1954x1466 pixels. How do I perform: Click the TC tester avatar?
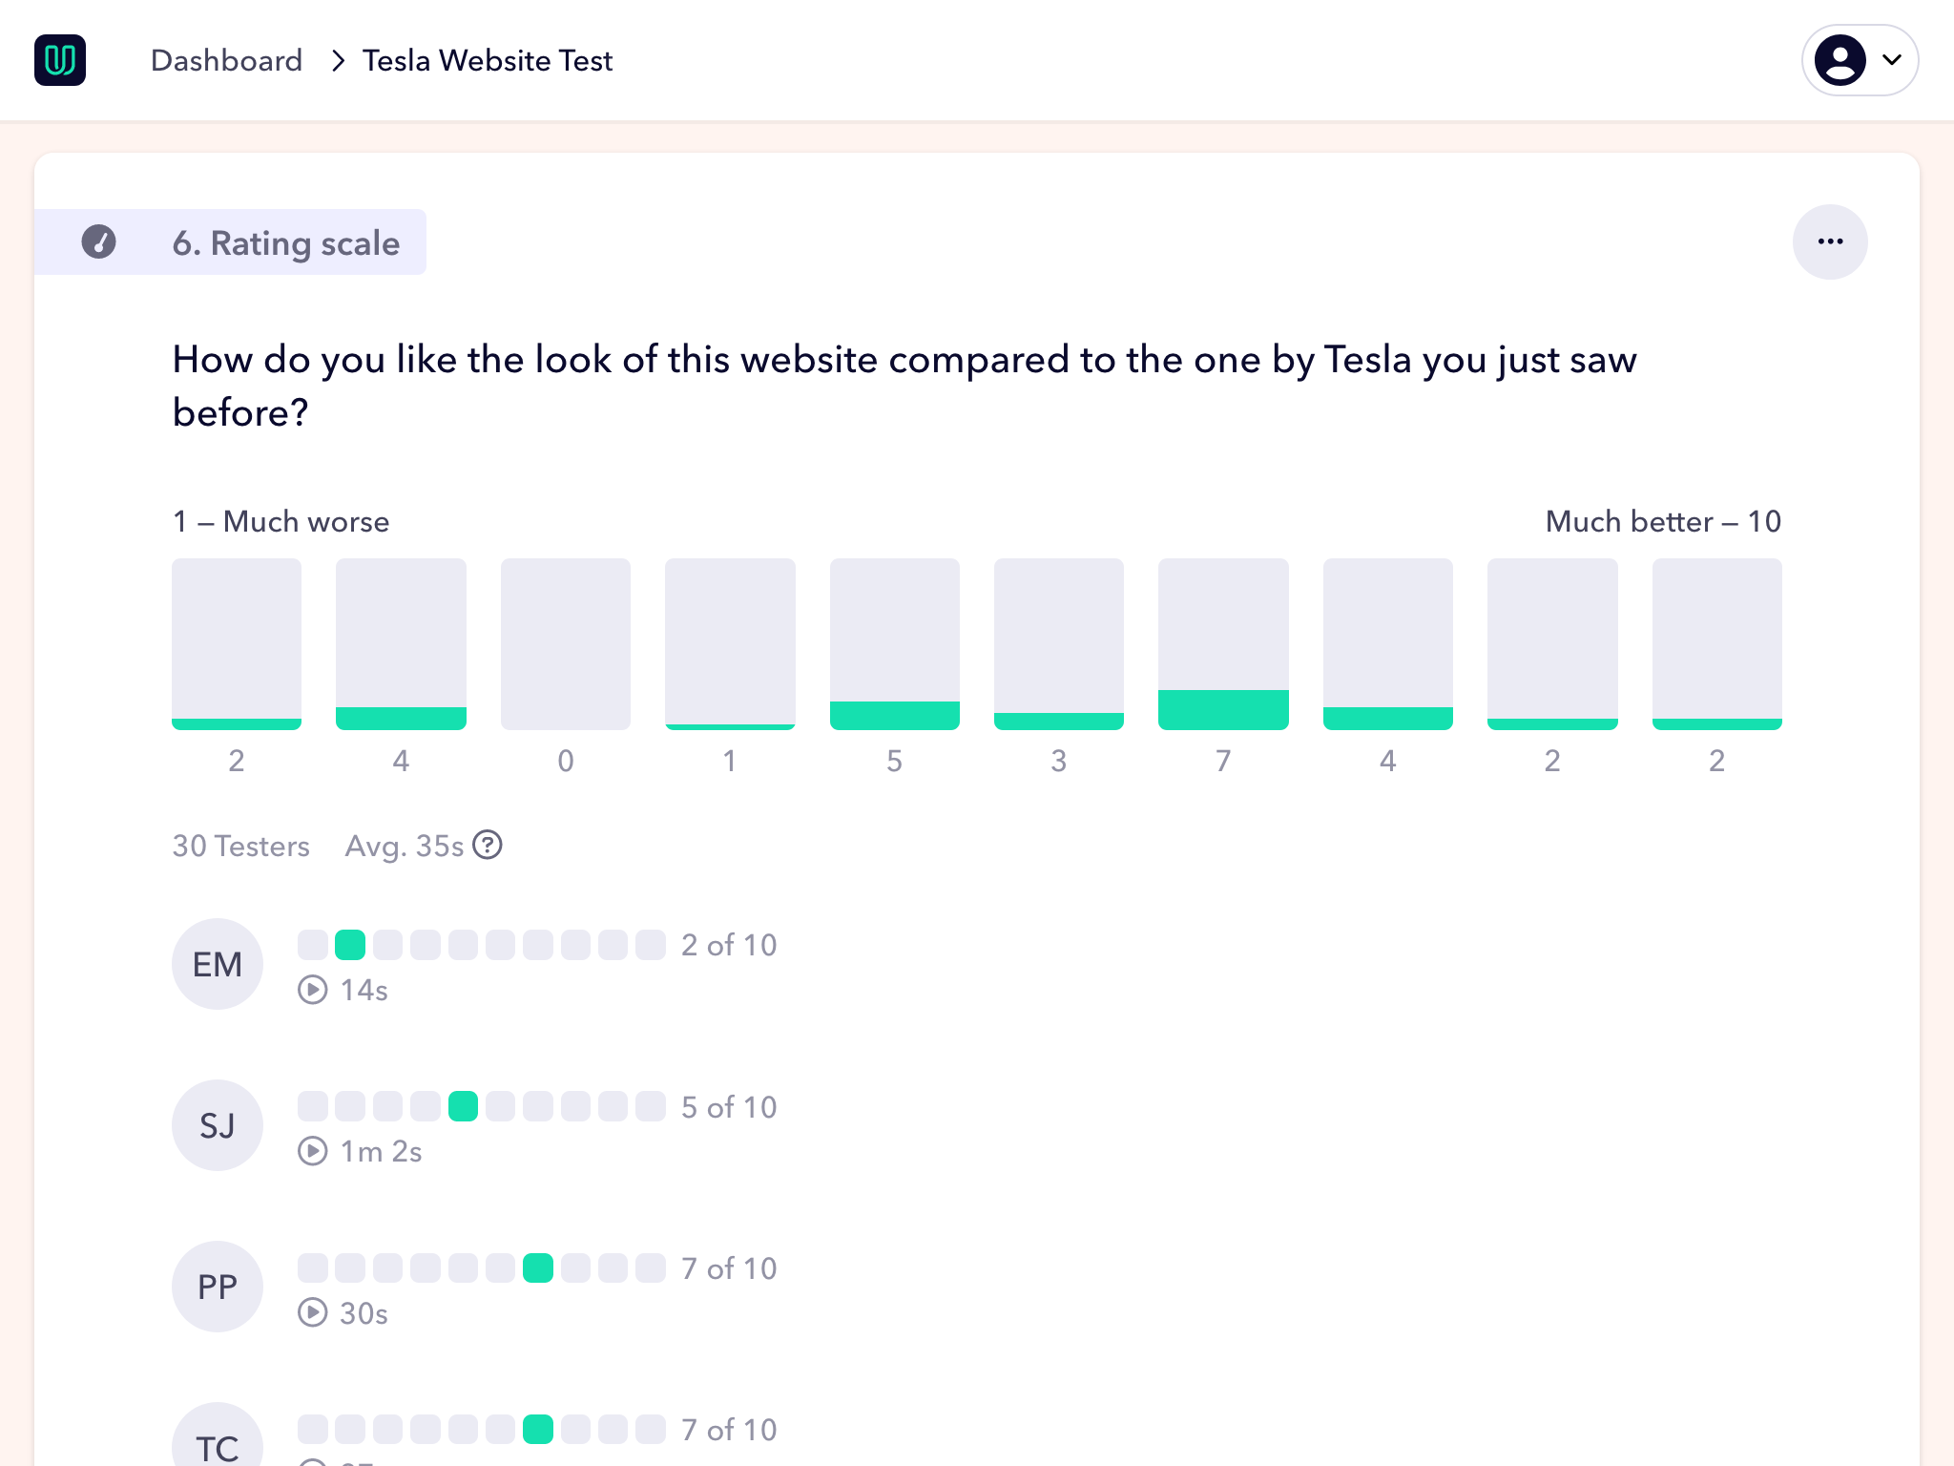pos(218,1439)
